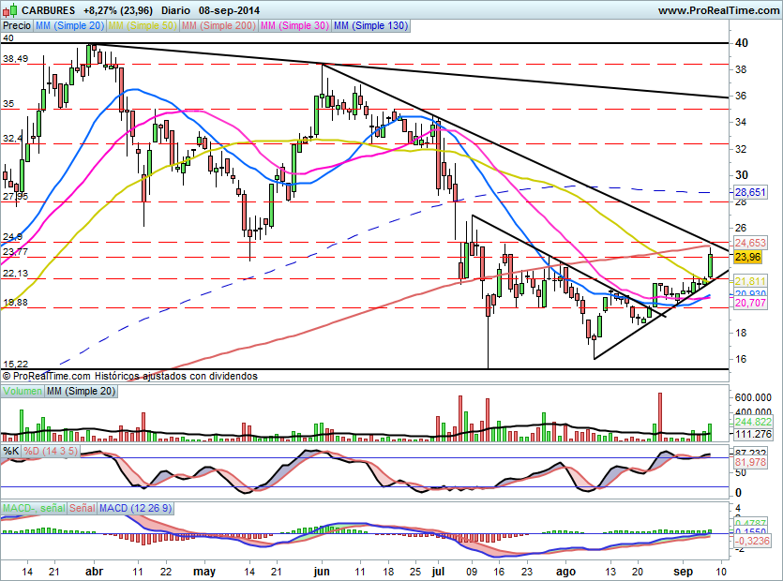Click the MM (Simple 30) indicator label

point(294,27)
